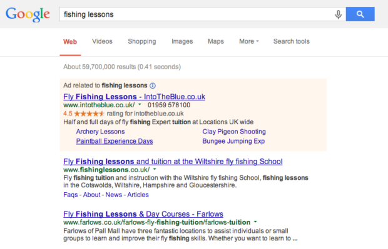388x249 pixels.
Task: Expand the More dropdown menu
Action: point(248,41)
